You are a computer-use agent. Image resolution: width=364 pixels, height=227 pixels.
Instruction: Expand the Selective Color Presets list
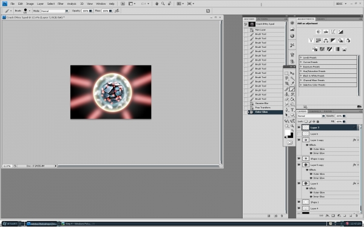tap(301, 85)
